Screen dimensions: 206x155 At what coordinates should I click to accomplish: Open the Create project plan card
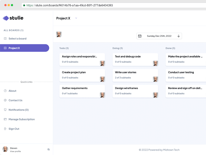82,75
